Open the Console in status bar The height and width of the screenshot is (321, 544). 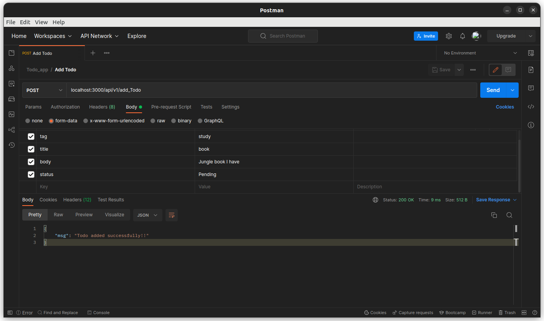click(x=98, y=313)
